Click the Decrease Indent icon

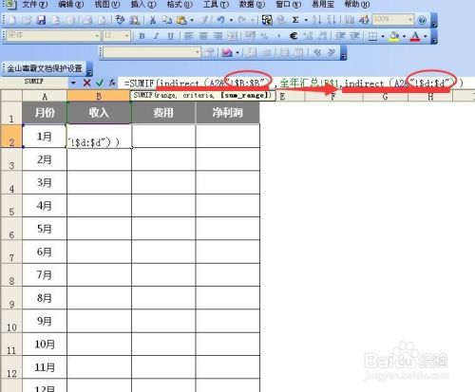[340, 36]
